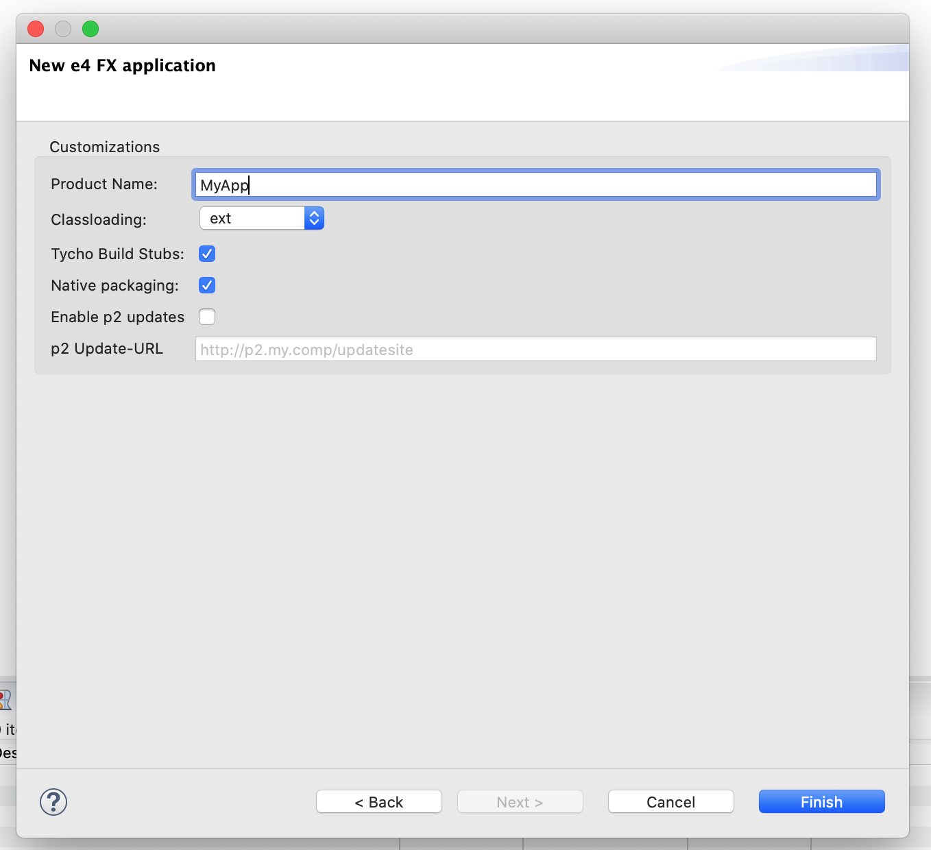
Task: Click the "p2 Update-URL" label text
Action: (x=107, y=348)
